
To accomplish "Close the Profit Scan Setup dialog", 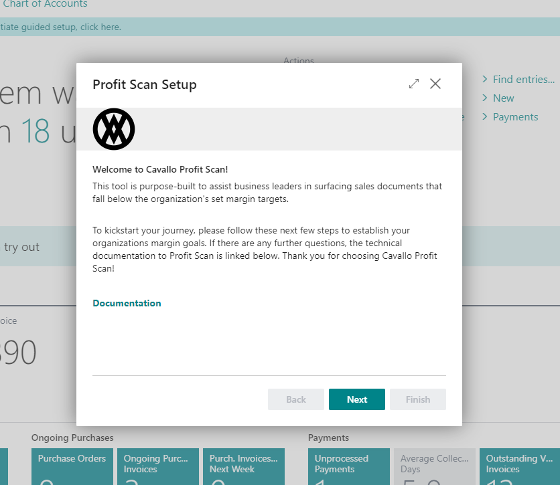I will tap(435, 84).
